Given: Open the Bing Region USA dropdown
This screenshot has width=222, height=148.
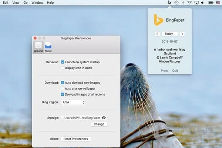Looking at the screenshot, I should (73, 102).
